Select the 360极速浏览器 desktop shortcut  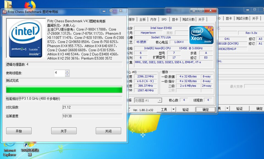point(30,150)
